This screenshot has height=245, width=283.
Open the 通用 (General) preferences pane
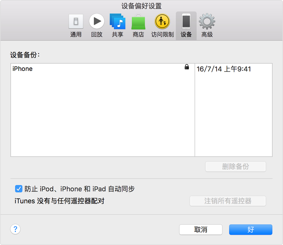coord(76,26)
